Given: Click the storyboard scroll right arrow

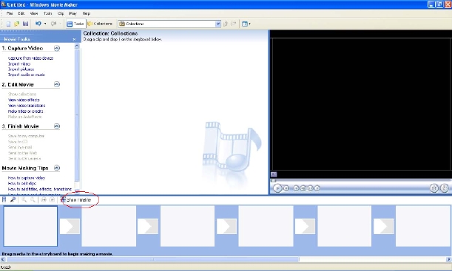Looking at the screenshot, I should click(x=448, y=259).
